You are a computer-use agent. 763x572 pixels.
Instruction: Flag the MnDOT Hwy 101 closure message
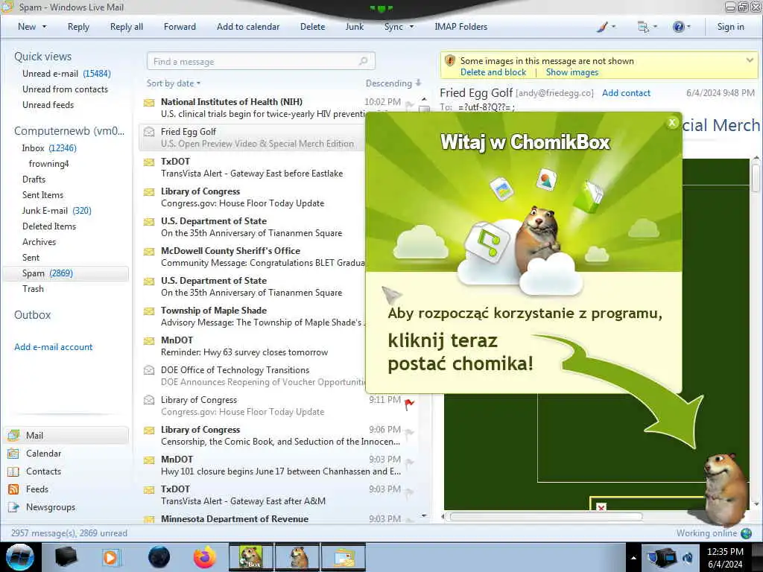(x=410, y=463)
